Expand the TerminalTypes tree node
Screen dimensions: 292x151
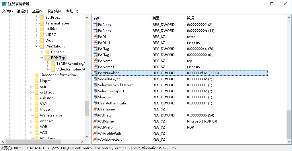point(36,23)
